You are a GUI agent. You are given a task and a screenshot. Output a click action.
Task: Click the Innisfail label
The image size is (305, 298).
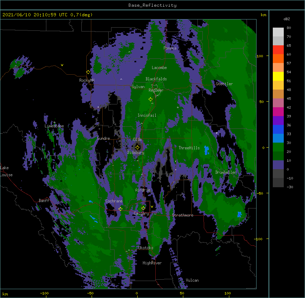tap(147, 115)
